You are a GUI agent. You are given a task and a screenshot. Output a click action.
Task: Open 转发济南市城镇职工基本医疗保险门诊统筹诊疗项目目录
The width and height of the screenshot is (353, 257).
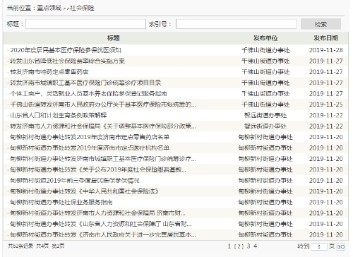(x=85, y=83)
